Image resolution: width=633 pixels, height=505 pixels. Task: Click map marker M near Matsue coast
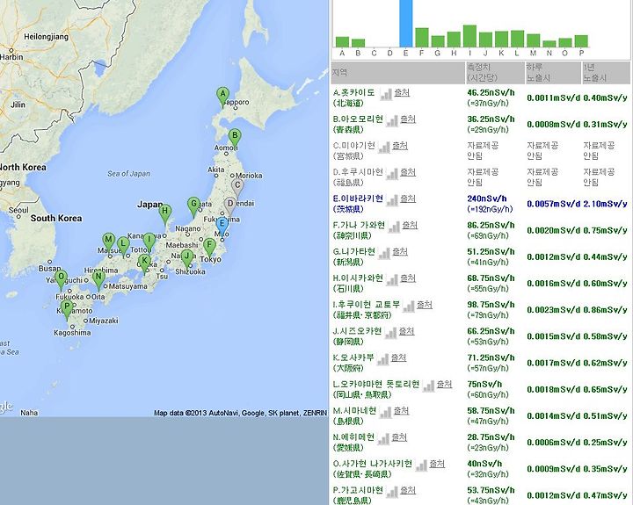click(x=108, y=242)
